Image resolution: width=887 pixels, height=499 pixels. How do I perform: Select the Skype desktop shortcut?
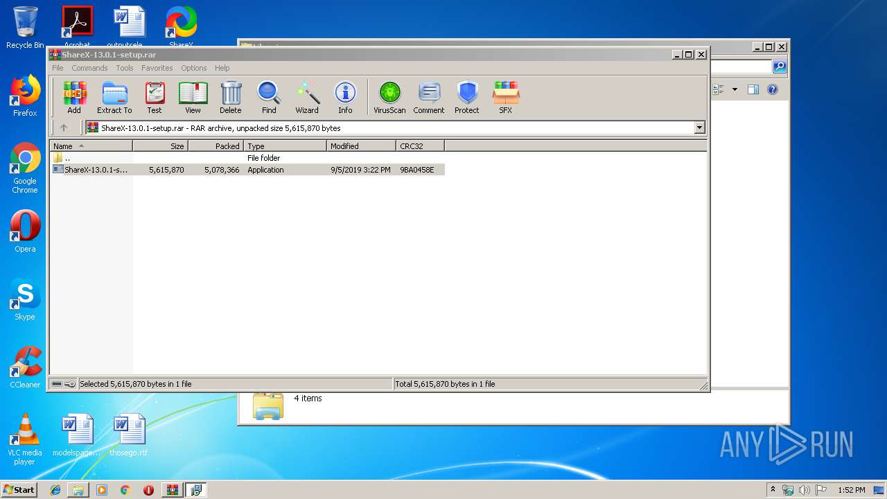pos(25,299)
